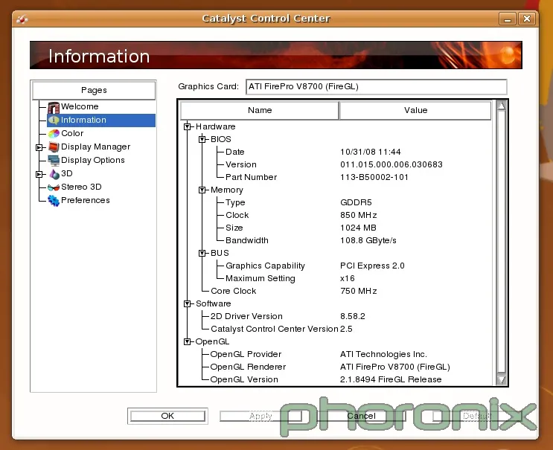This screenshot has height=450, width=553.
Task: Select the Part Number row
Action: click(336, 177)
